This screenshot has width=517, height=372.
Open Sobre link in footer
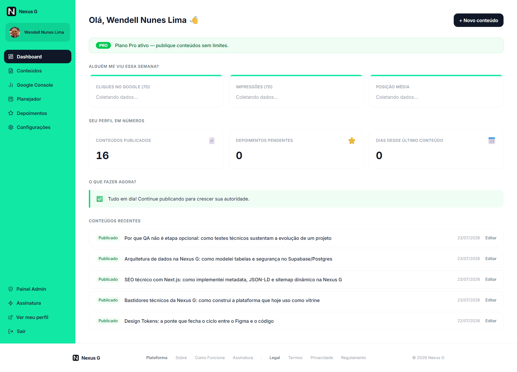pyautogui.click(x=181, y=358)
